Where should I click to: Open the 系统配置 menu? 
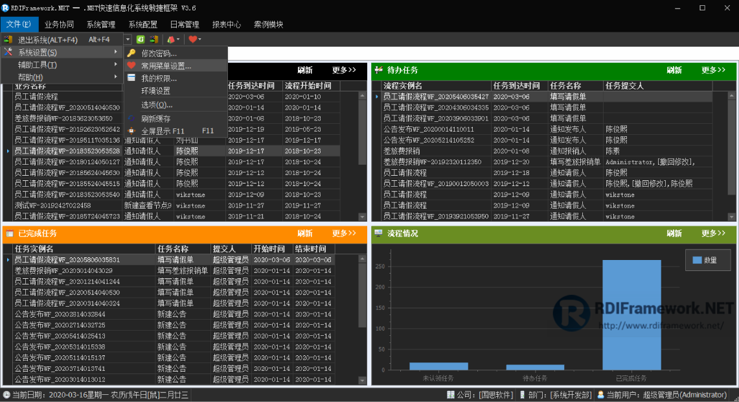(142, 24)
